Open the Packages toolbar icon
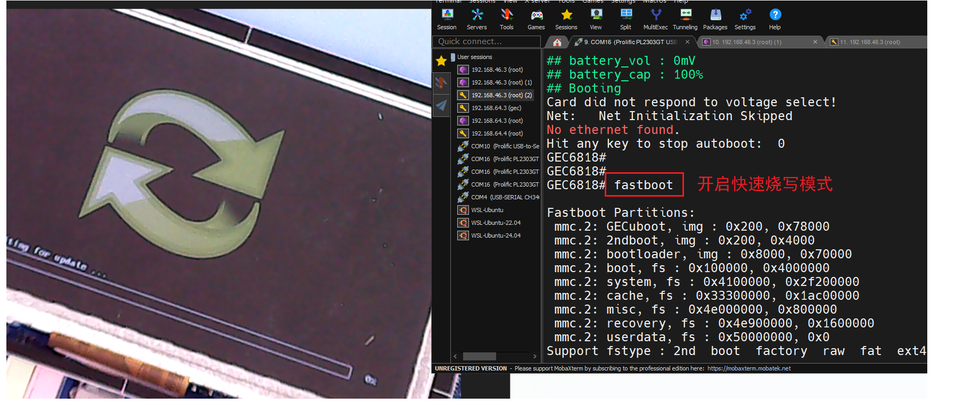The image size is (964, 413). (715, 19)
